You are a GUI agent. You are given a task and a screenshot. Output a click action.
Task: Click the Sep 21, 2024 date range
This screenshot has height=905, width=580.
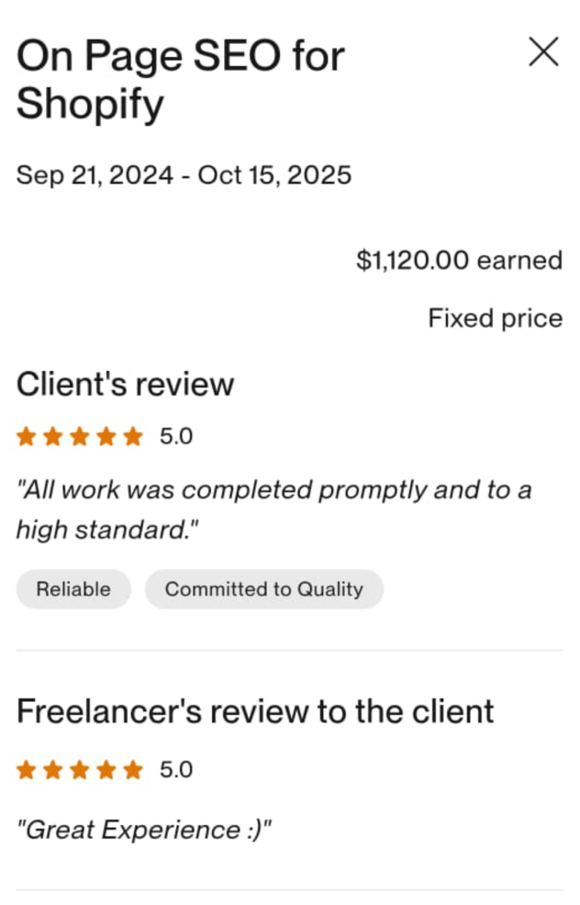pos(184,175)
